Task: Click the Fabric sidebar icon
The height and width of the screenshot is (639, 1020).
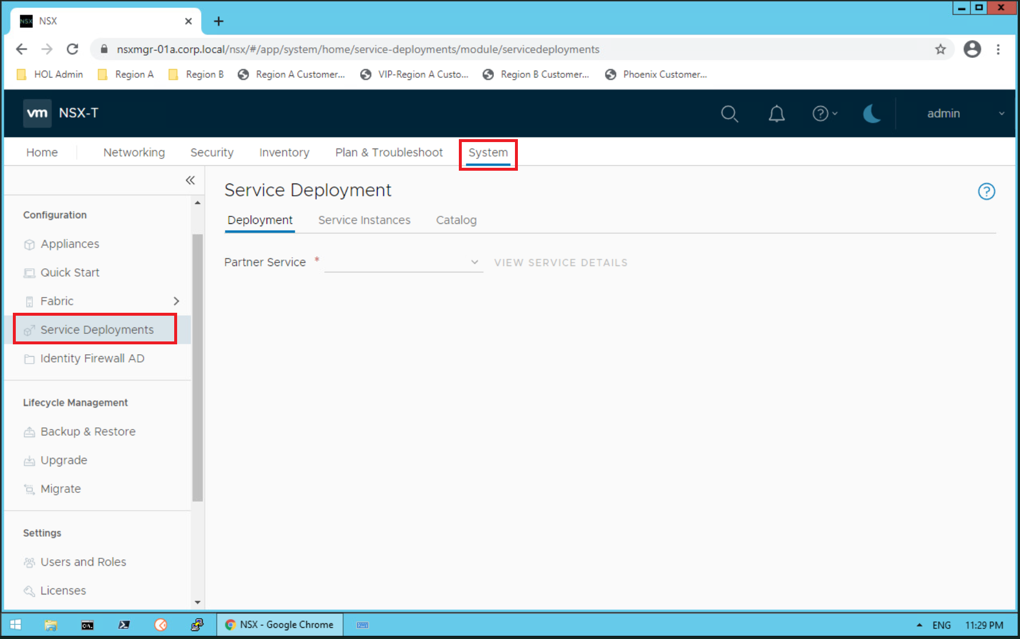Action: (x=29, y=302)
